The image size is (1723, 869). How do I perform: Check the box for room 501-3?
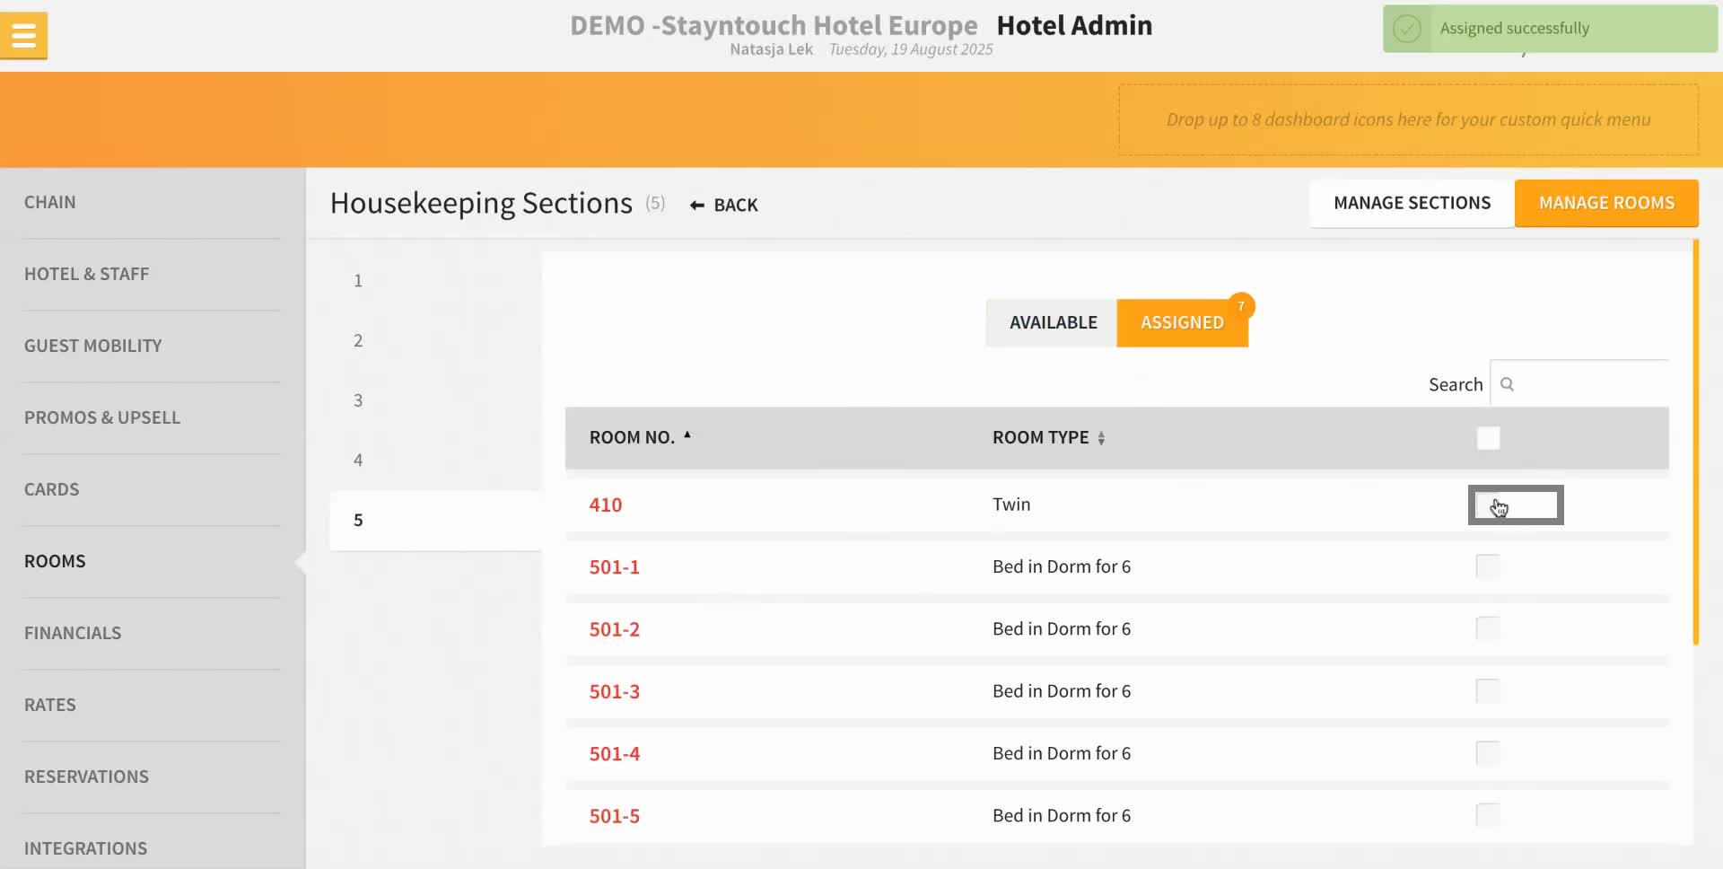point(1488,691)
